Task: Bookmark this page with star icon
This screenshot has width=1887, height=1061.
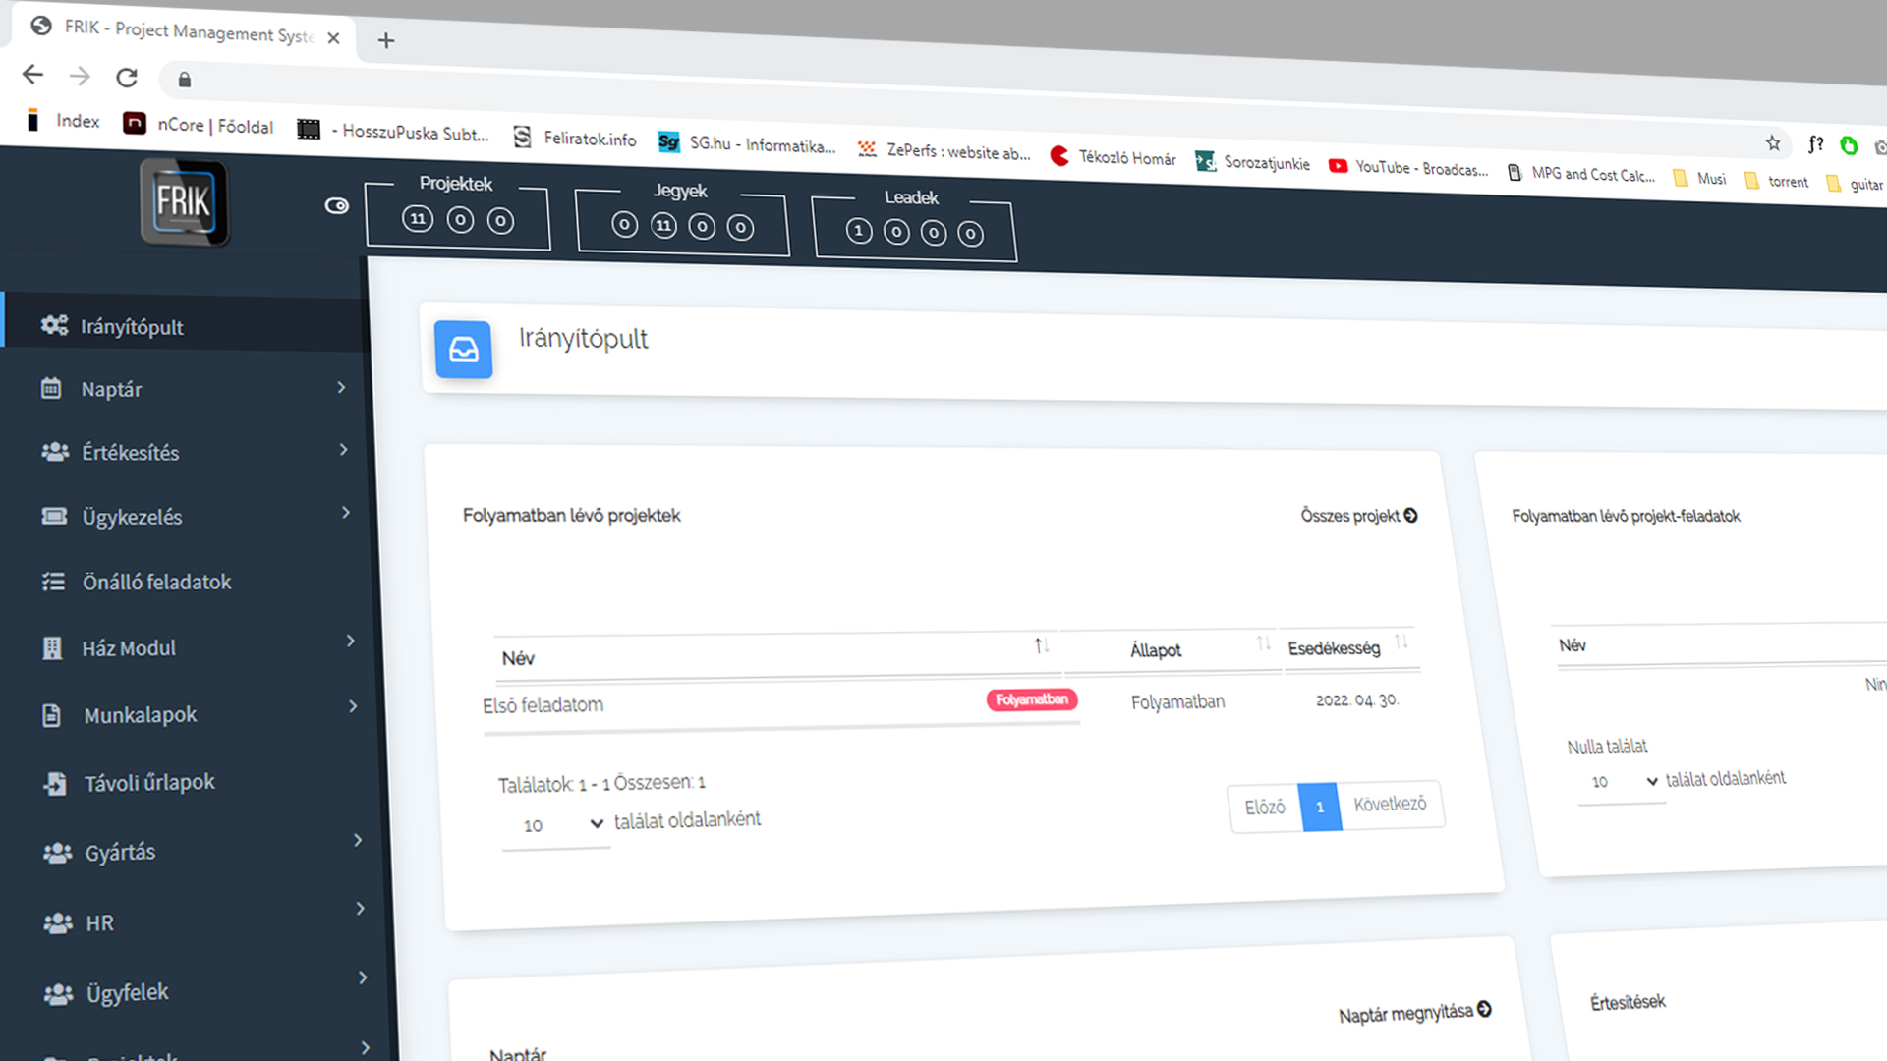Action: tap(1773, 143)
